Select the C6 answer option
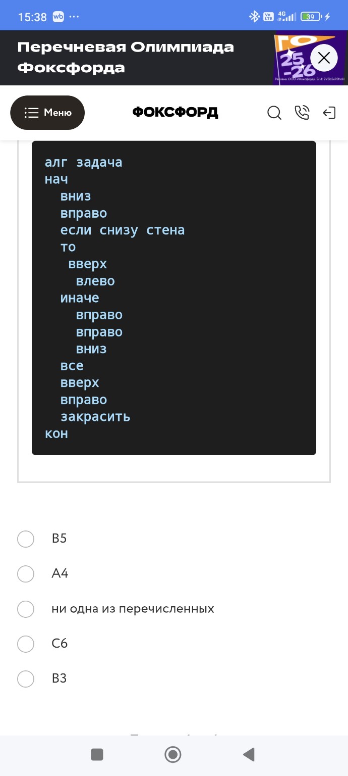The height and width of the screenshot is (776, 348). [x=26, y=644]
